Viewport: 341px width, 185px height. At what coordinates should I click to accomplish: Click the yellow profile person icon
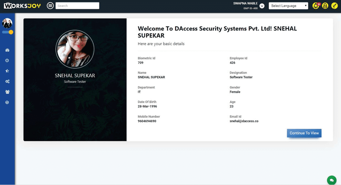pos(325,6)
